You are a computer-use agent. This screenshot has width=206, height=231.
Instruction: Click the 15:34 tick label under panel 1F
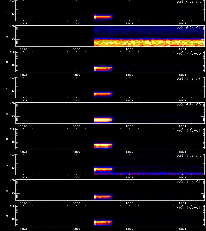(x=183, y=24)
